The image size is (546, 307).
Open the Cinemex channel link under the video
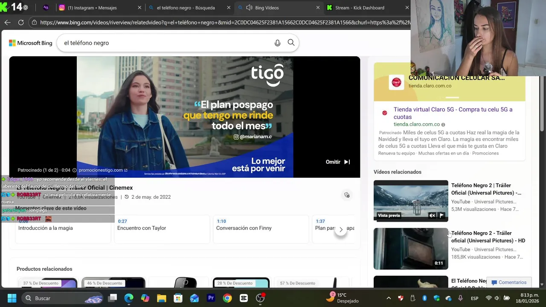point(52,197)
